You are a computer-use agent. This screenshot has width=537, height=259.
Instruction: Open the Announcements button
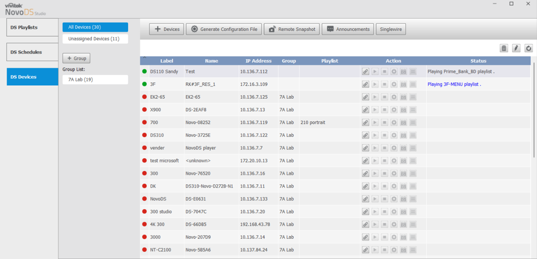347,29
